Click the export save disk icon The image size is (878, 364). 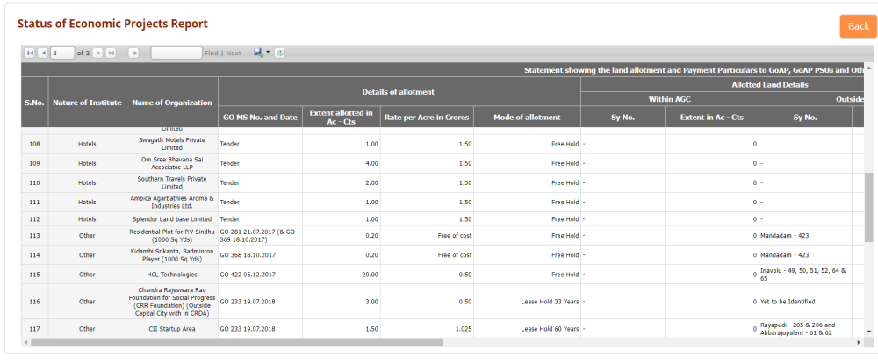[x=258, y=53]
